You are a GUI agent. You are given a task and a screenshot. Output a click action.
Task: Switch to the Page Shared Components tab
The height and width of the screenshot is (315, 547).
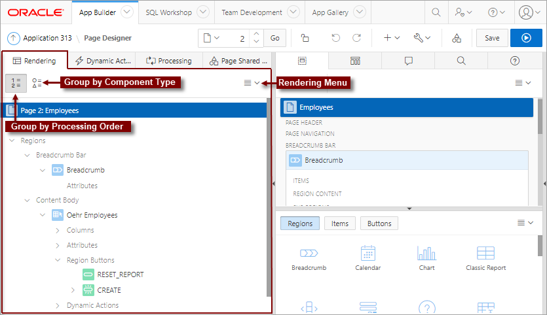tap(238, 61)
